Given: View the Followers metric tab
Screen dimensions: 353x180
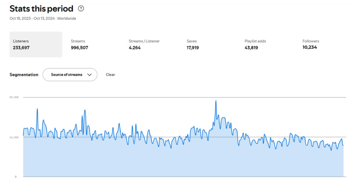Looking at the screenshot, I should click(x=311, y=44).
